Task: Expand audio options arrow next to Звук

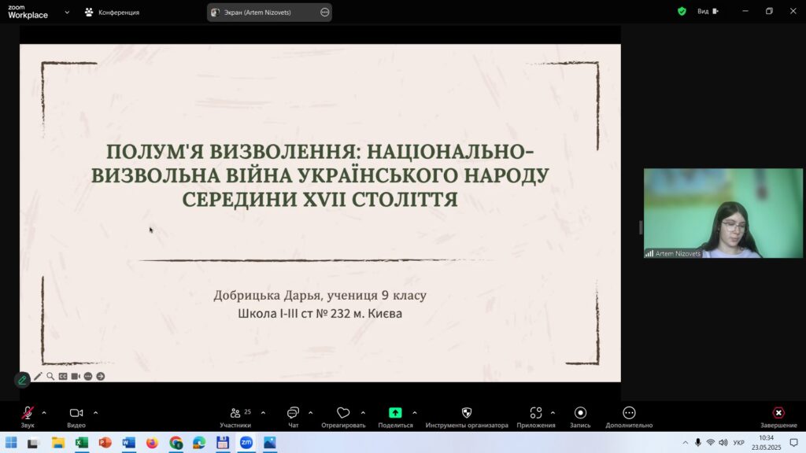Action: [x=44, y=412]
